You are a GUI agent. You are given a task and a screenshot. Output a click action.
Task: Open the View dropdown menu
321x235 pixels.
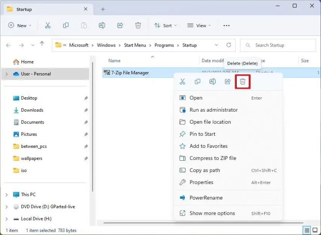(199, 25)
